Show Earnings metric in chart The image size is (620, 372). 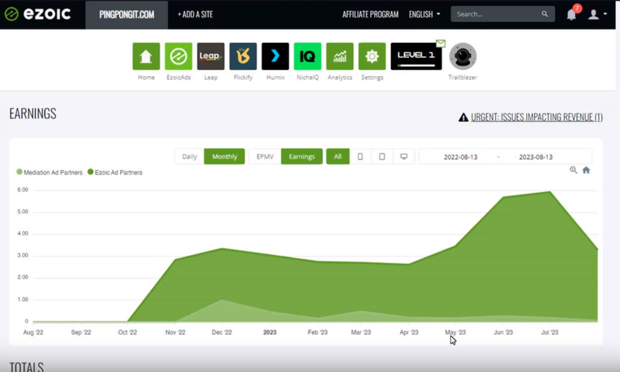point(302,156)
